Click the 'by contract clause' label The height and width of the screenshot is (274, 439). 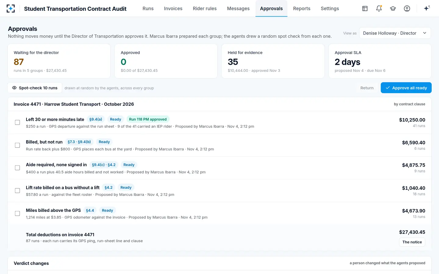[409, 104]
